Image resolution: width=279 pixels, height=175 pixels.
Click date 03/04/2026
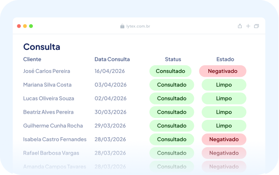(111, 85)
